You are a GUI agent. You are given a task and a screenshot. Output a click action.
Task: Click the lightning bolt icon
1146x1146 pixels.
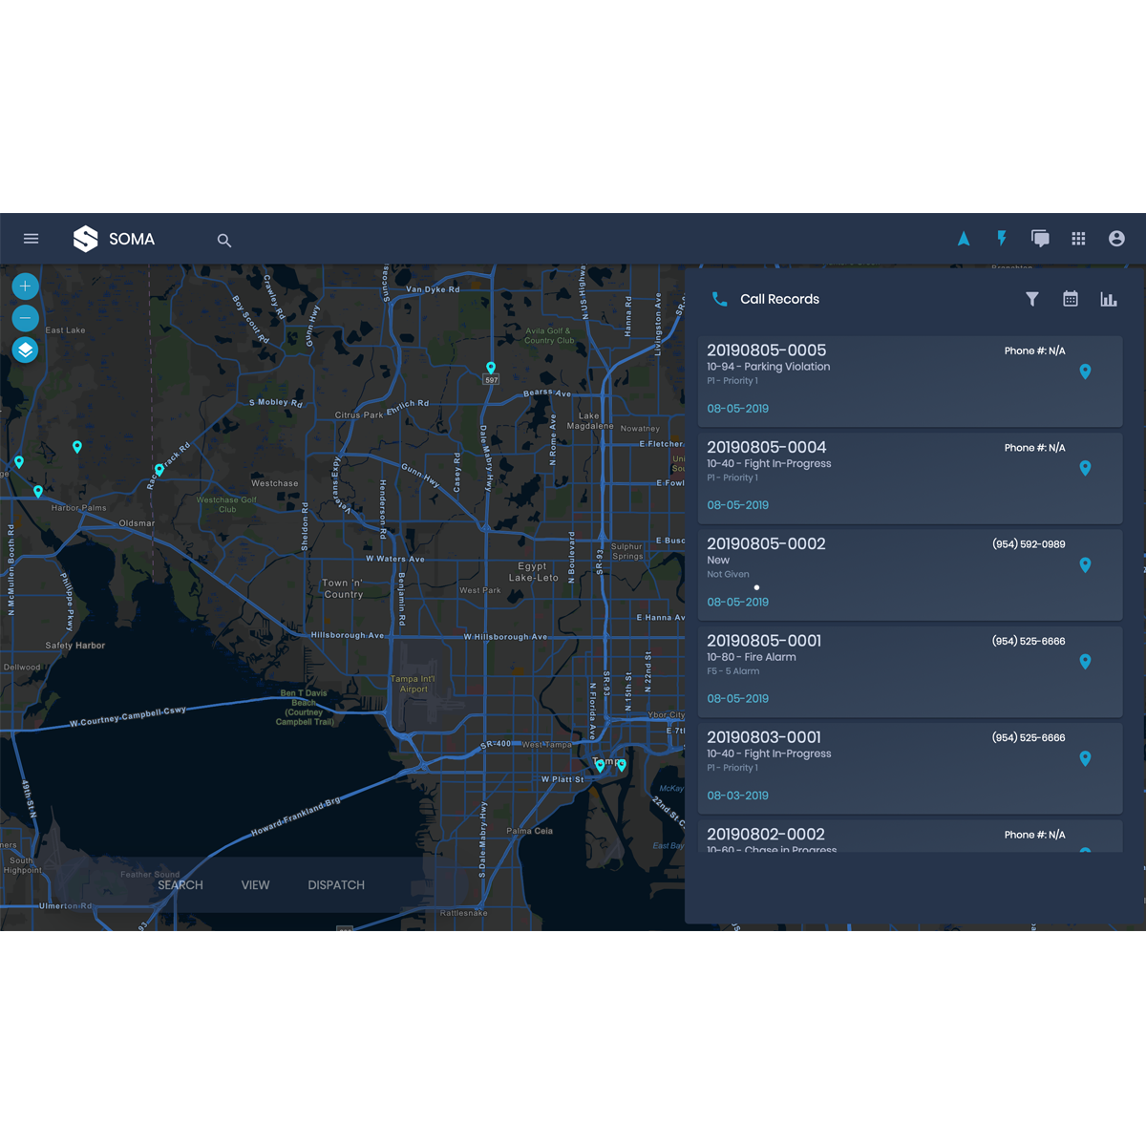pyautogui.click(x=1002, y=239)
